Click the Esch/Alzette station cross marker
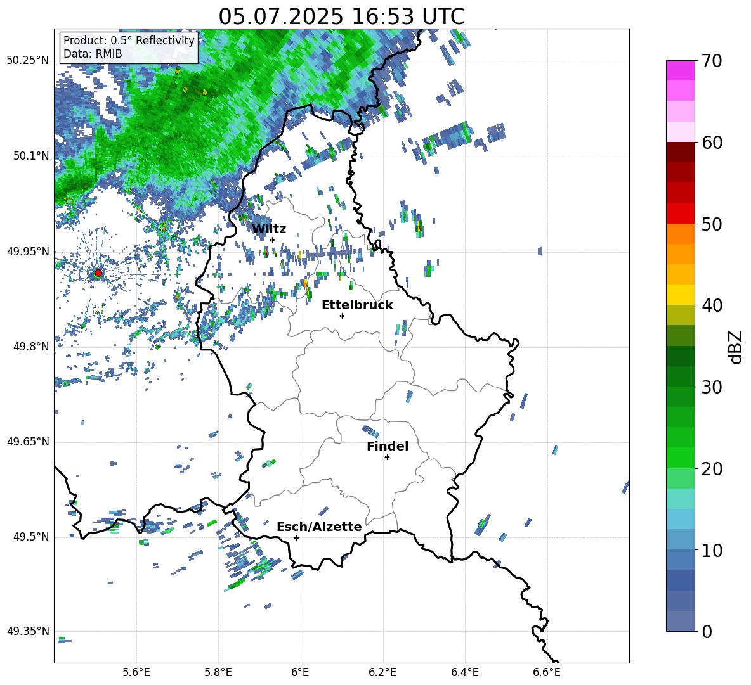 [x=296, y=537]
